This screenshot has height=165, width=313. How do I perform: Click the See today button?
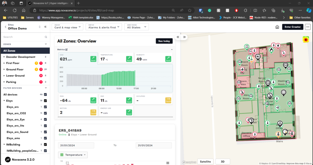pos(164,41)
